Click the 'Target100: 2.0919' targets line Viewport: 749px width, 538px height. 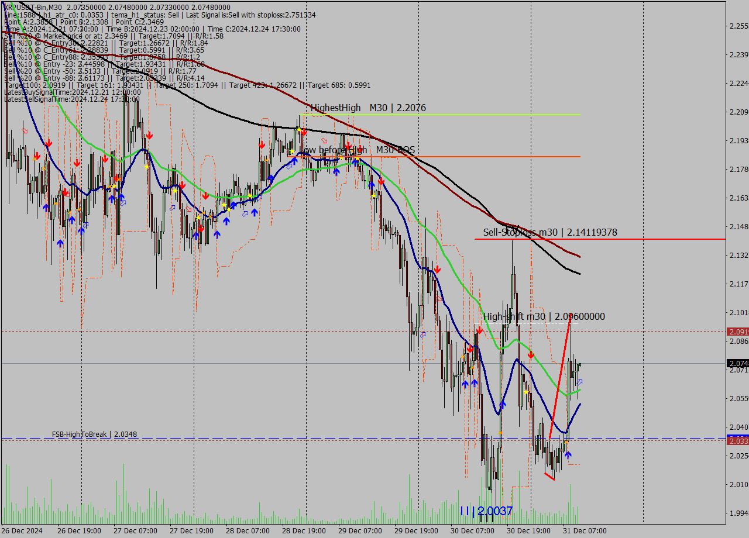pos(187,85)
